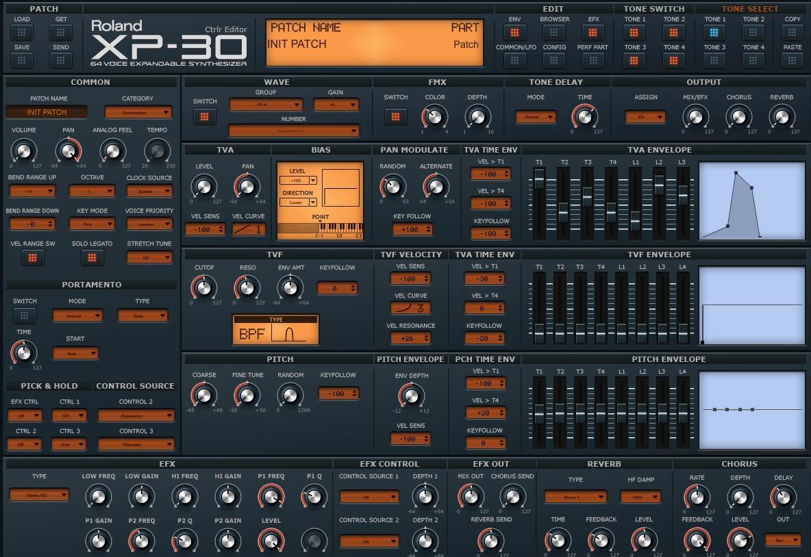Click the SAVE patch button

click(22, 60)
